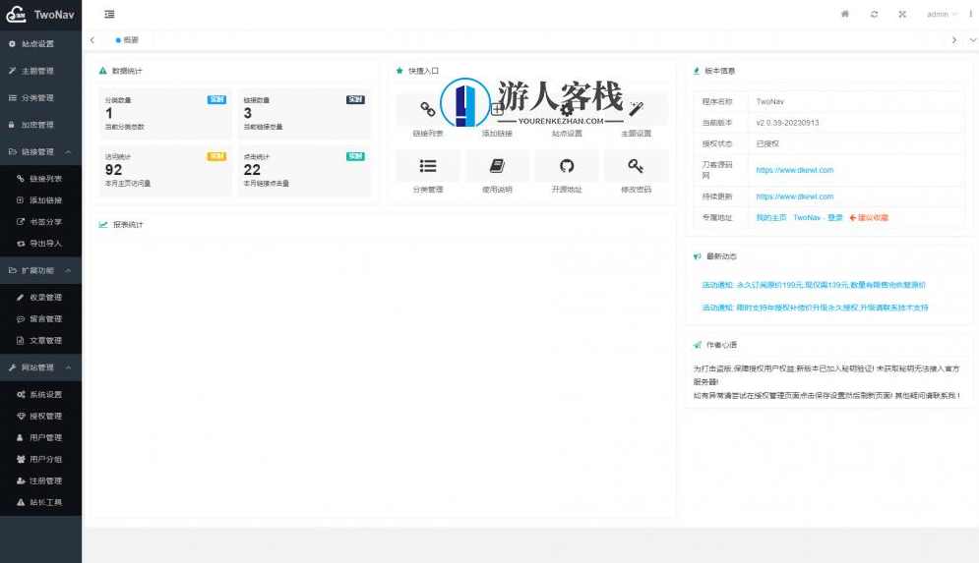
Task: Open 导出导入 in the sidebar
Action: (x=40, y=243)
